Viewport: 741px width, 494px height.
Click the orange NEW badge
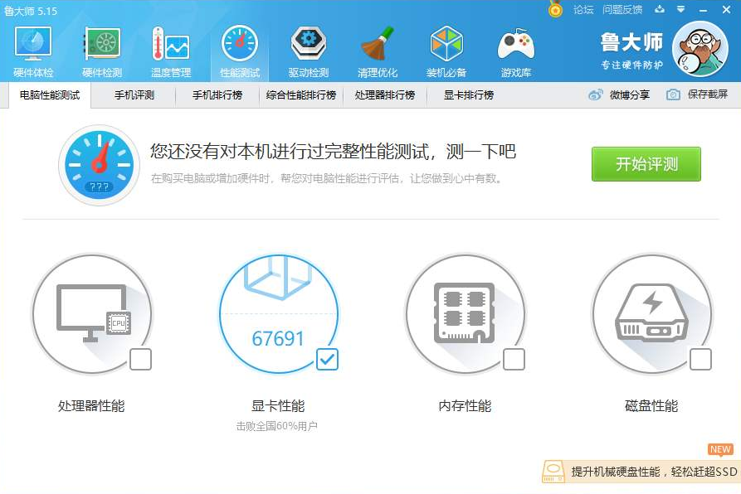click(x=720, y=449)
